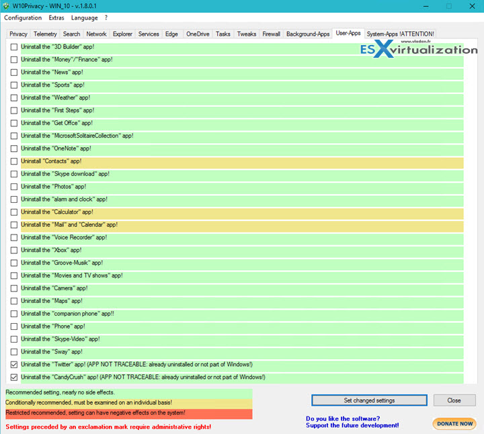Viewport: 484px width, 434px height.
Task: Minimize the W10Privacy window
Action: 426,6
